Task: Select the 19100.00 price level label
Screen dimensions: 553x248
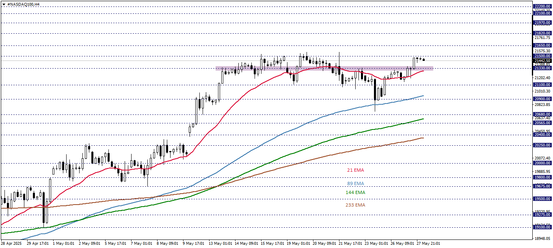Action: 542,228
